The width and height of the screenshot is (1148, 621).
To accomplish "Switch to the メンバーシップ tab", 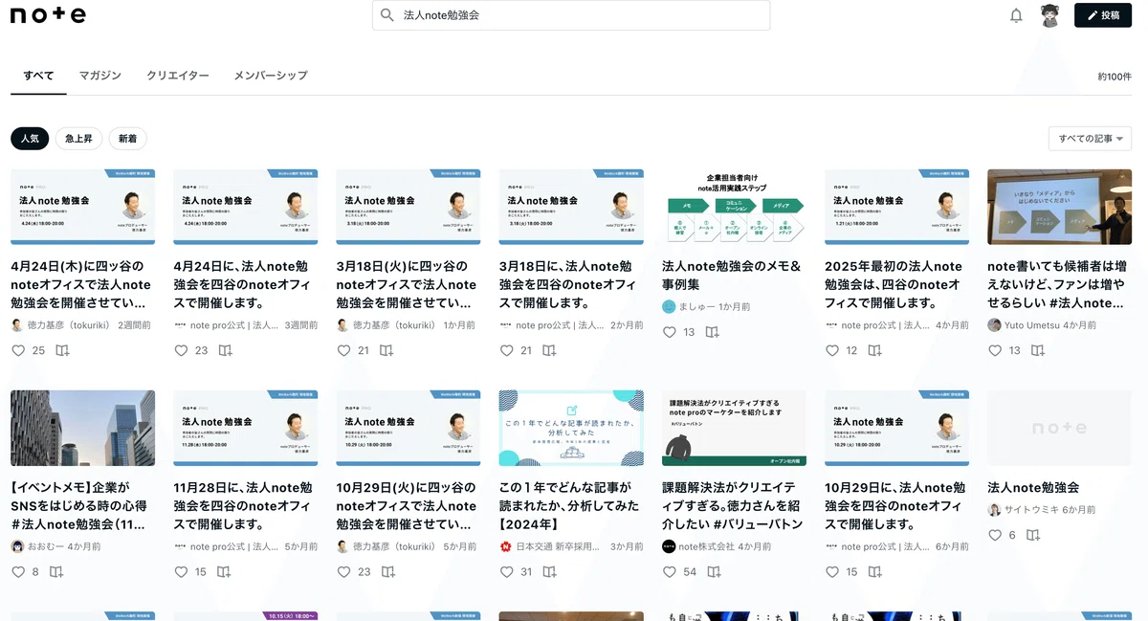I will click(271, 76).
